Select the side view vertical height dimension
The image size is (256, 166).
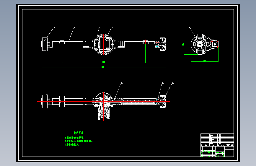click(183, 44)
